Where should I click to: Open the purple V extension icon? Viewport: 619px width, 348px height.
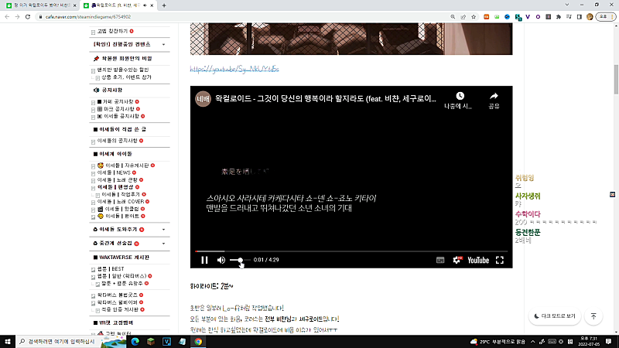pyautogui.click(x=528, y=17)
